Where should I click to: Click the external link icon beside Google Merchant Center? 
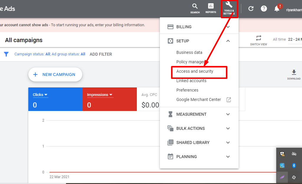coord(229,100)
